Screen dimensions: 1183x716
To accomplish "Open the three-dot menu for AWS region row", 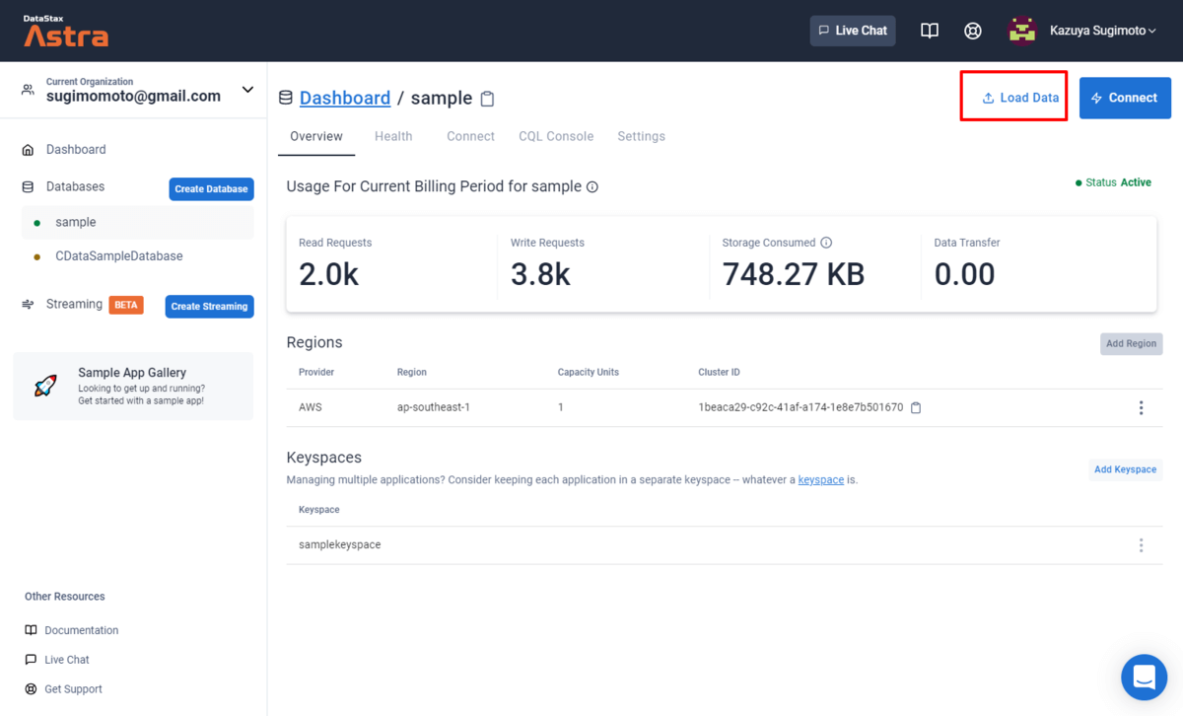I will [1142, 407].
